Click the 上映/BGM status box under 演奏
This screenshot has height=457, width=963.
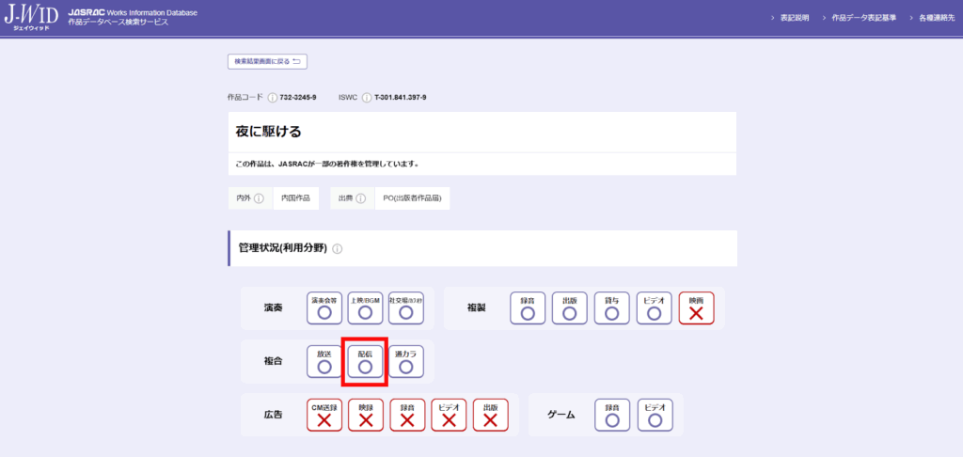pyautogui.click(x=365, y=308)
